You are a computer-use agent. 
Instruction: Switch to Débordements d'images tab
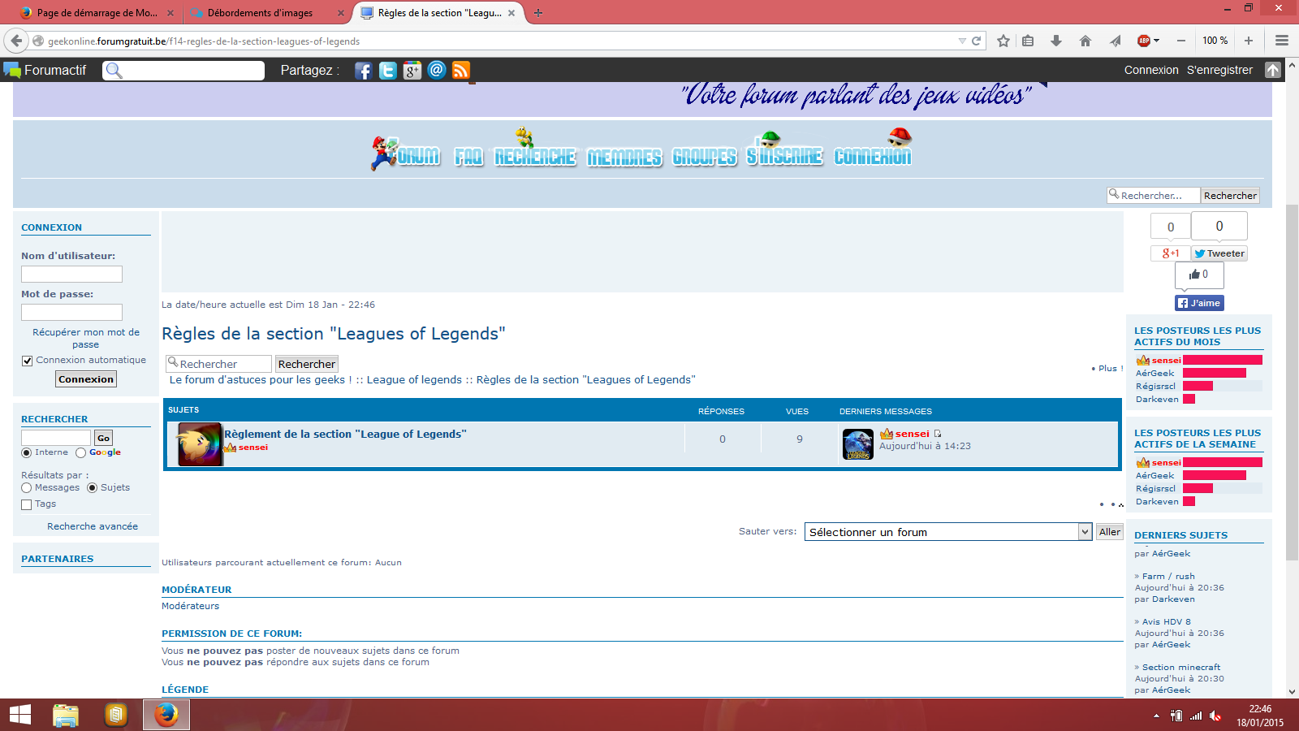267,13
